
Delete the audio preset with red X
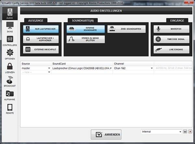[x=190, y=132]
